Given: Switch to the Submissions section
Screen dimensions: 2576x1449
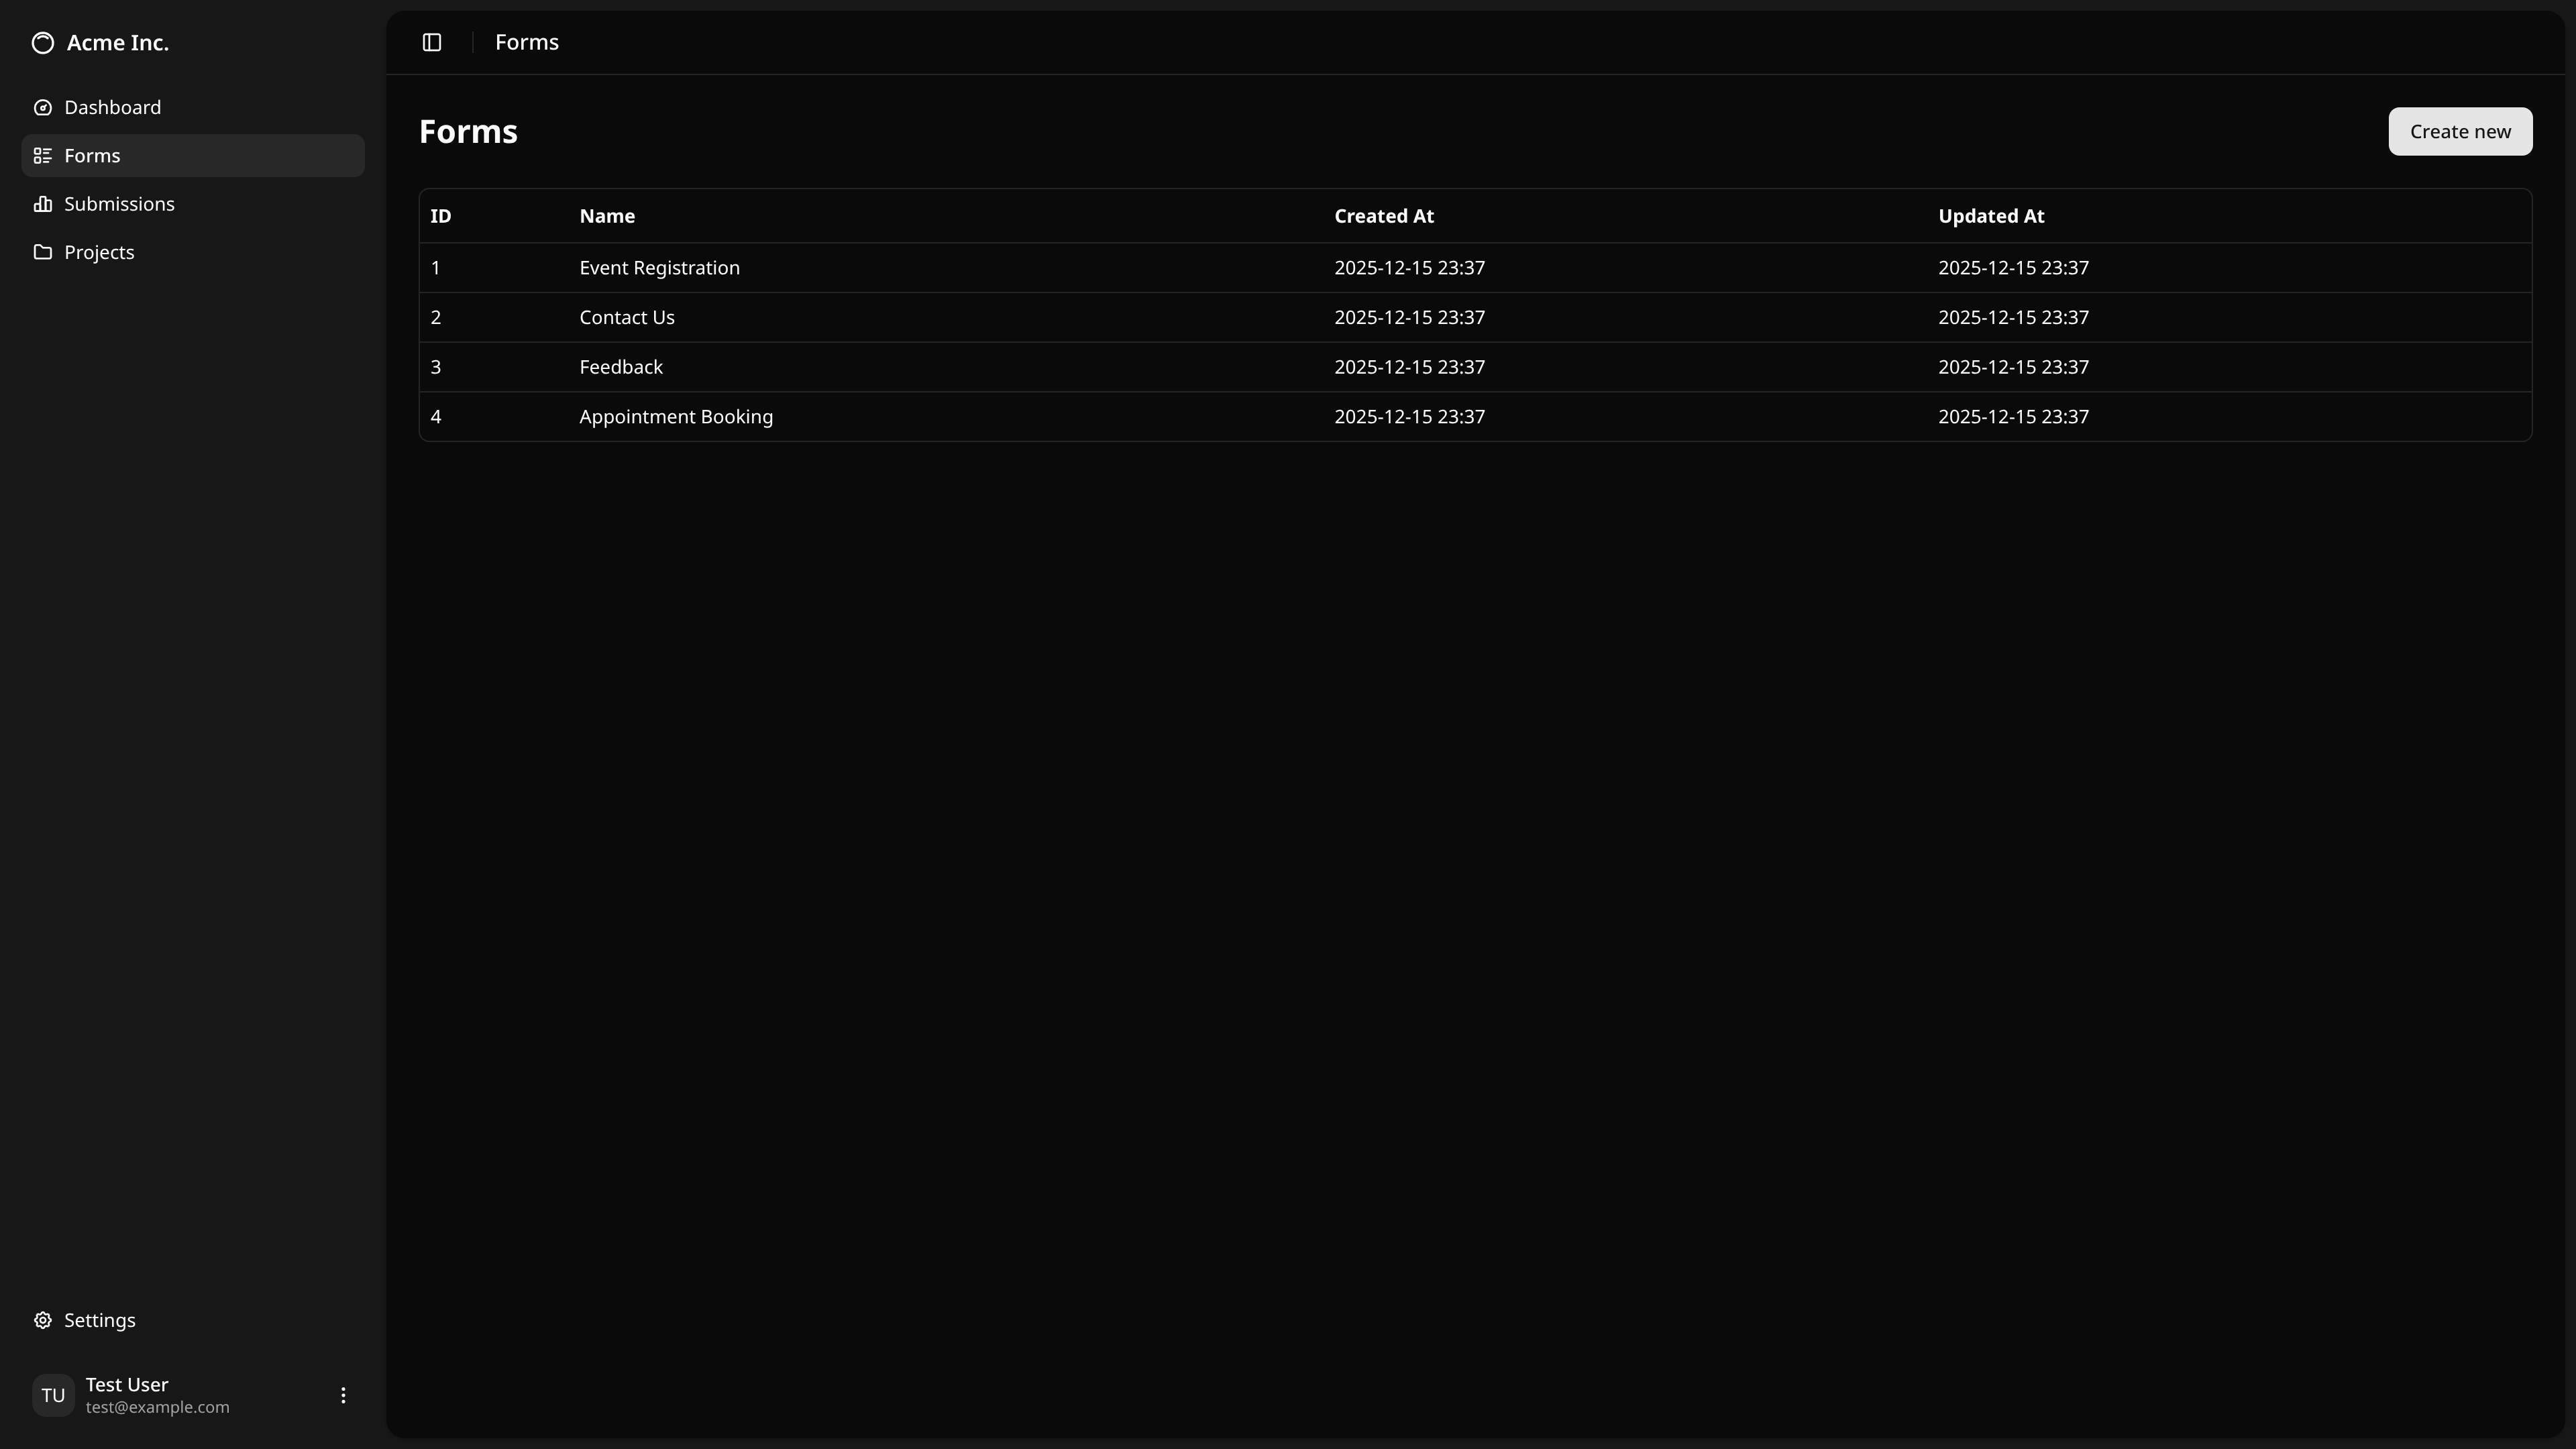Looking at the screenshot, I should click(120, 204).
